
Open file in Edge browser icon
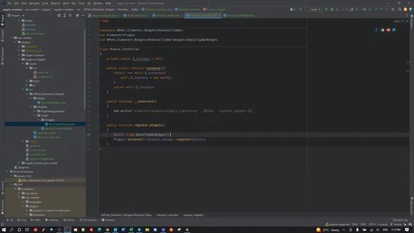(x=394, y=30)
